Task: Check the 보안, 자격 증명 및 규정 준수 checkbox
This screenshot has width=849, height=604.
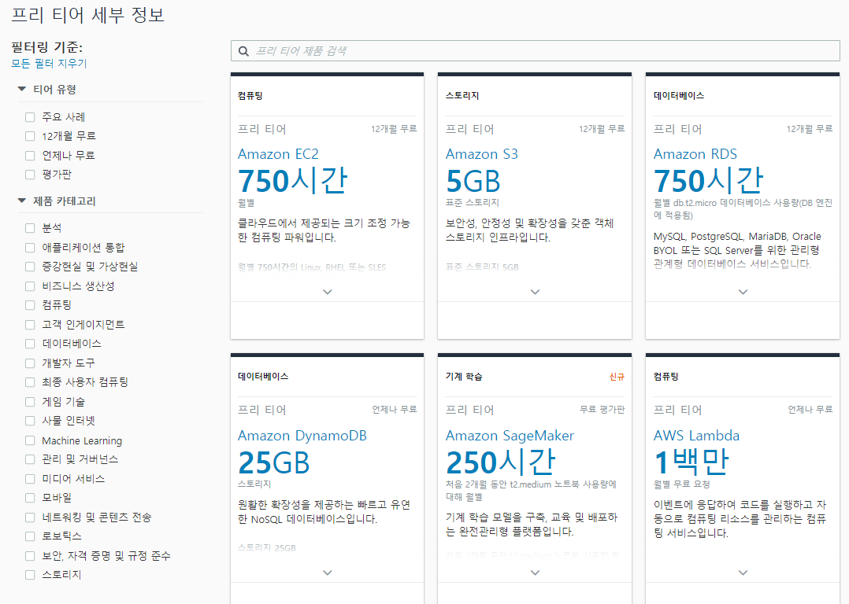Action: pyautogui.click(x=30, y=555)
